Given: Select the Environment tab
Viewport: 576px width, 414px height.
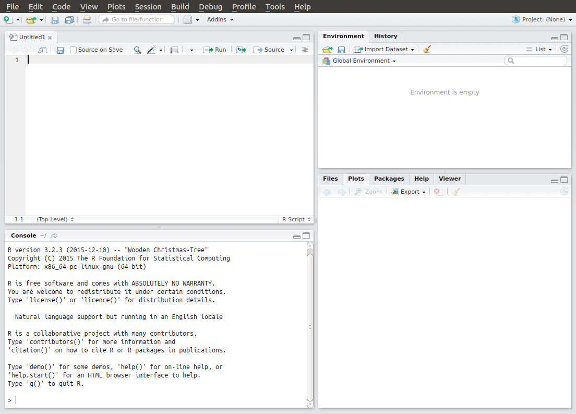Looking at the screenshot, I should point(343,36).
